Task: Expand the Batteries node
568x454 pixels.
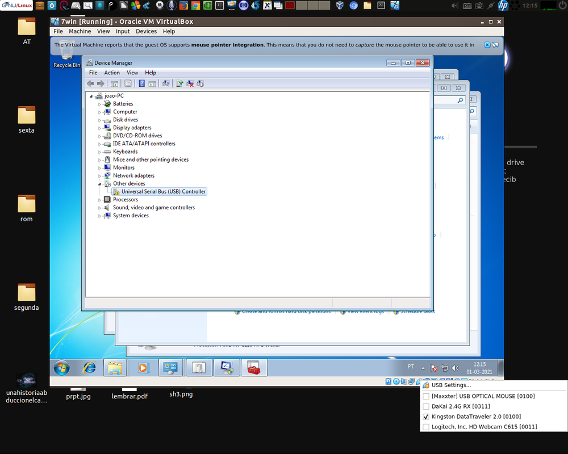Action: tap(99, 104)
